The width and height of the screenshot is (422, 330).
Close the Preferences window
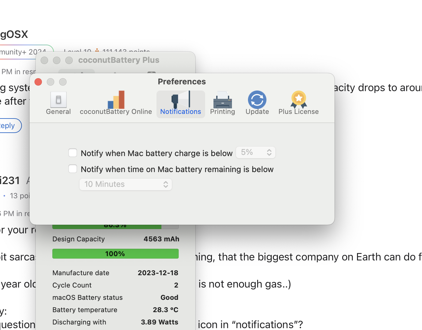(38, 82)
